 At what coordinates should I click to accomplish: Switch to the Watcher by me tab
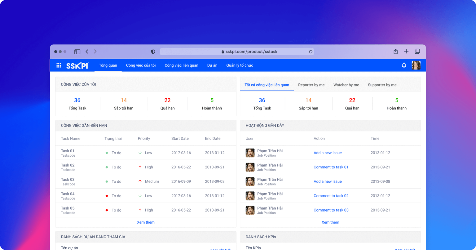pos(346,85)
